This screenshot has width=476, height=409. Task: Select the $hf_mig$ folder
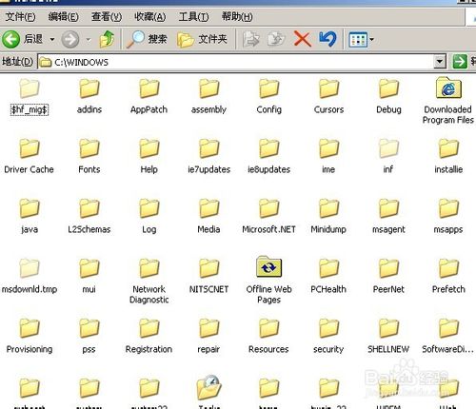[x=30, y=97]
